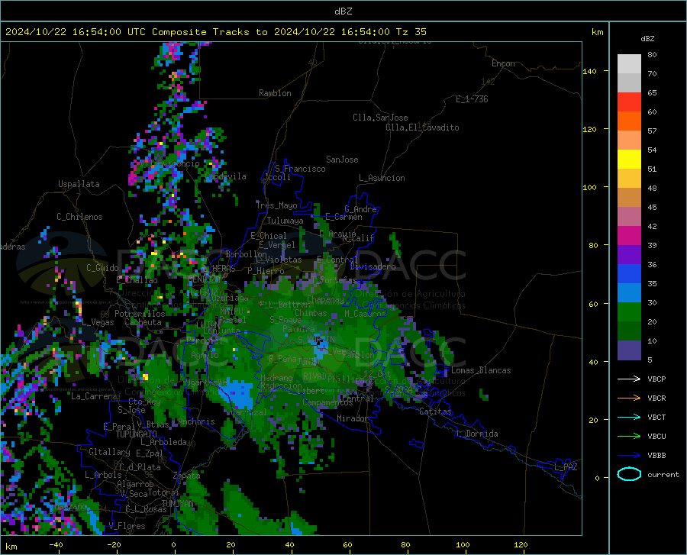Click the 'S_Jose' map label
Image resolution: width=687 pixels, height=555 pixels.
click(x=131, y=410)
